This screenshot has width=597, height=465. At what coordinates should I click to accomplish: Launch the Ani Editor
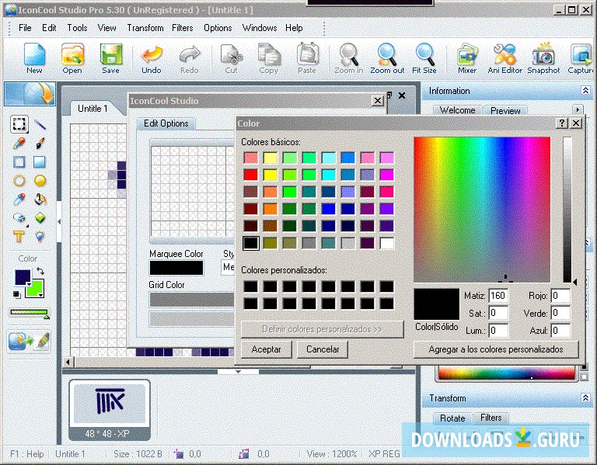click(504, 57)
